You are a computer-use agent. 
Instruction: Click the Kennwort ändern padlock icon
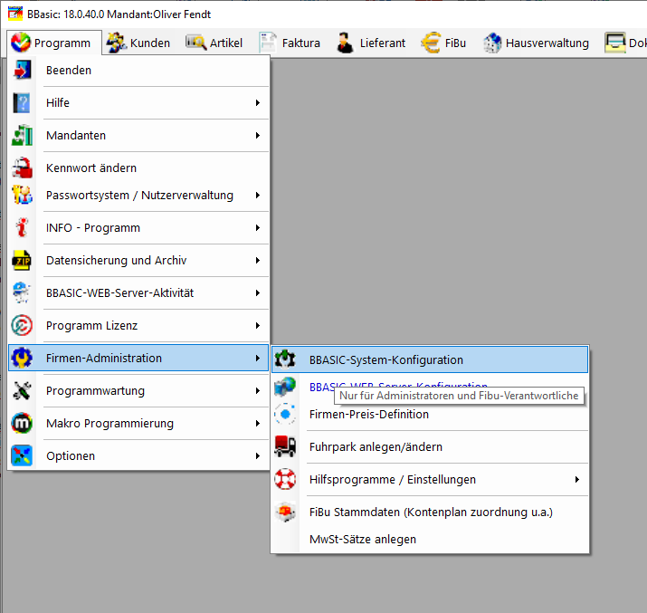tap(22, 168)
